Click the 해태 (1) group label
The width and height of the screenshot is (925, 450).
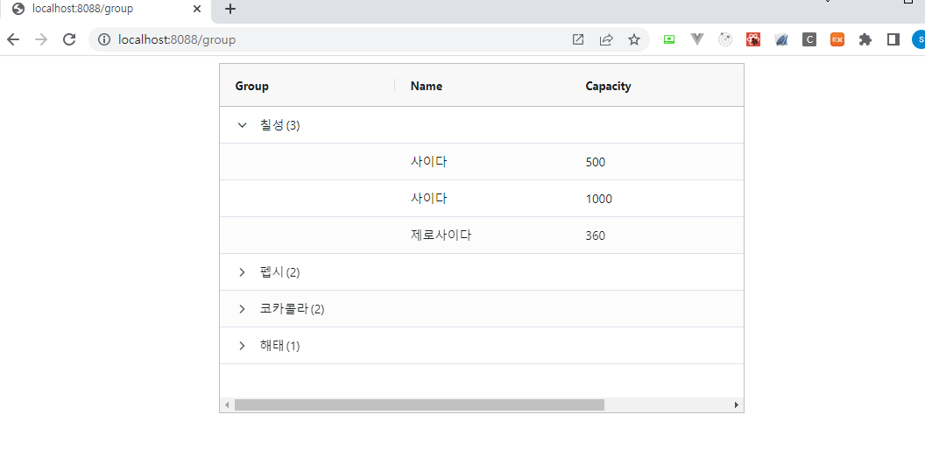point(279,346)
